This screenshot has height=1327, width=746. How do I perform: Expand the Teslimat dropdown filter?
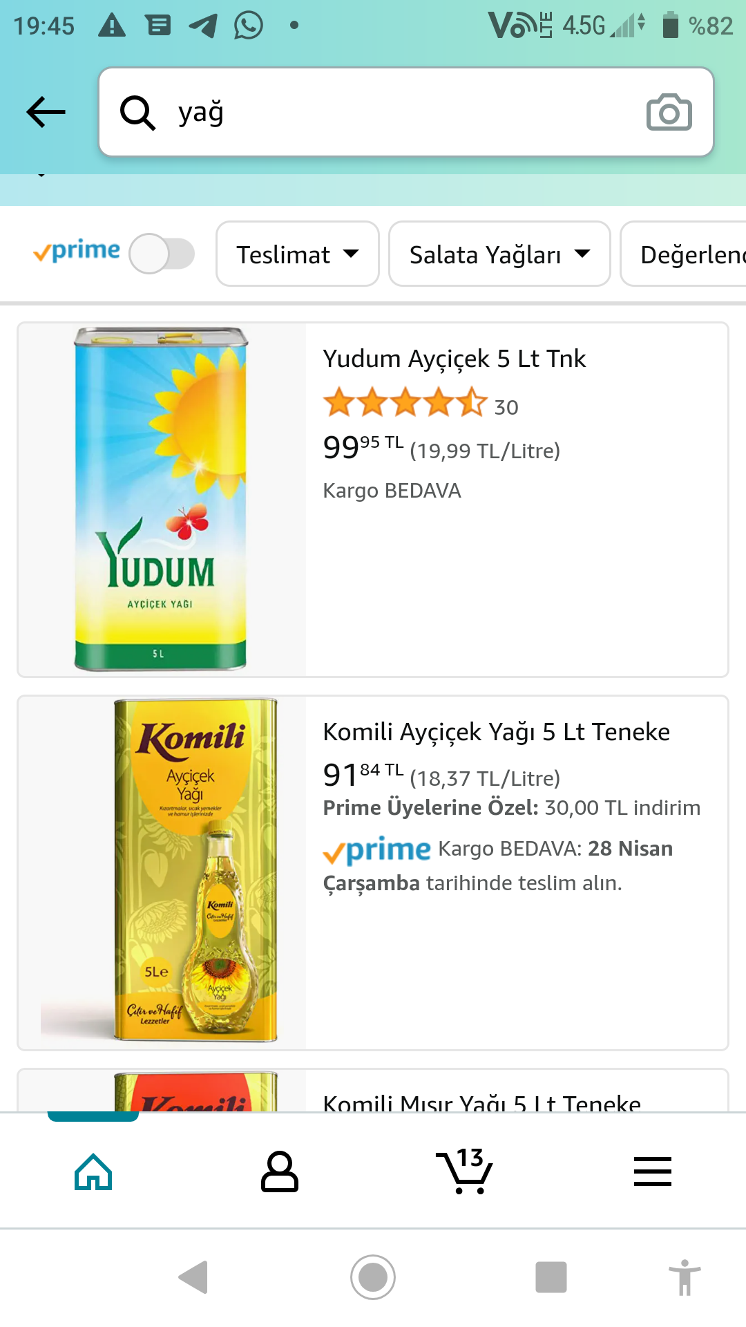[x=298, y=254]
